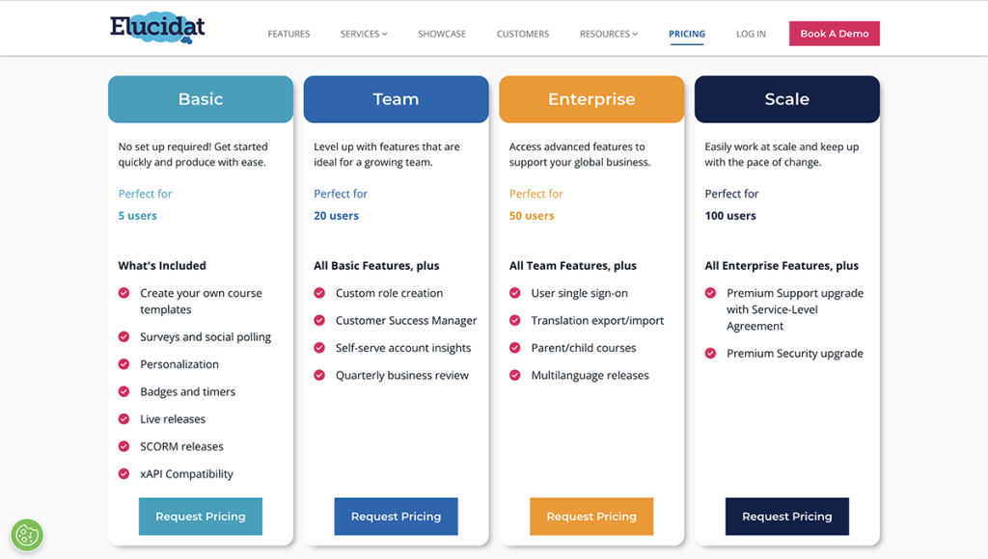Image resolution: width=988 pixels, height=559 pixels.
Task: Expand the Services dropdown menu
Action: pos(364,34)
